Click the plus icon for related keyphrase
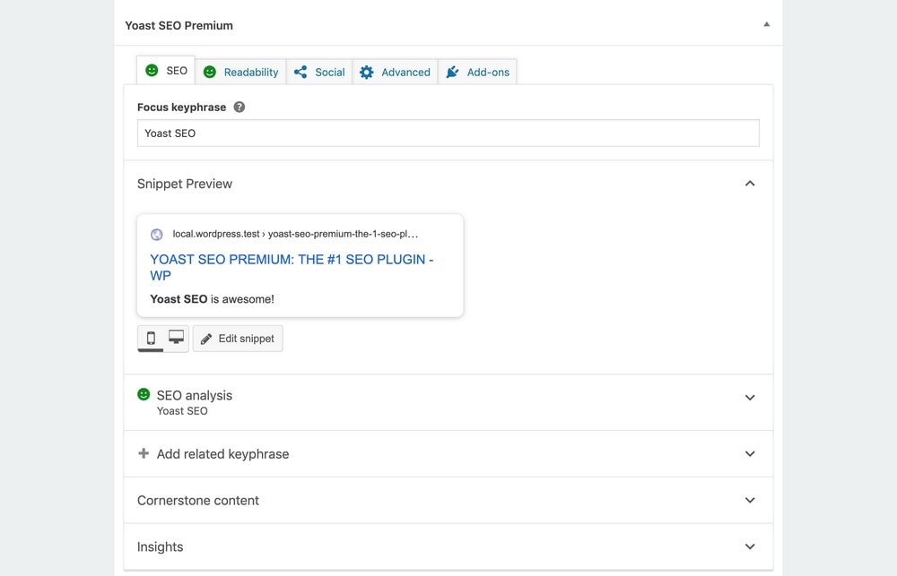The width and height of the screenshot is (897, 576). (x=144, y=453)
